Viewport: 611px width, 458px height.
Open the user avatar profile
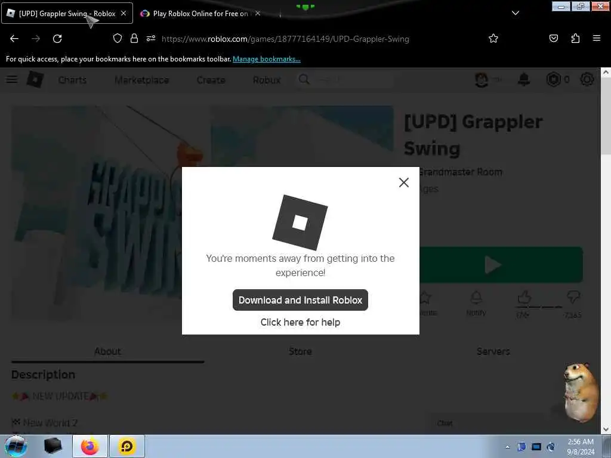click(482, 79)
